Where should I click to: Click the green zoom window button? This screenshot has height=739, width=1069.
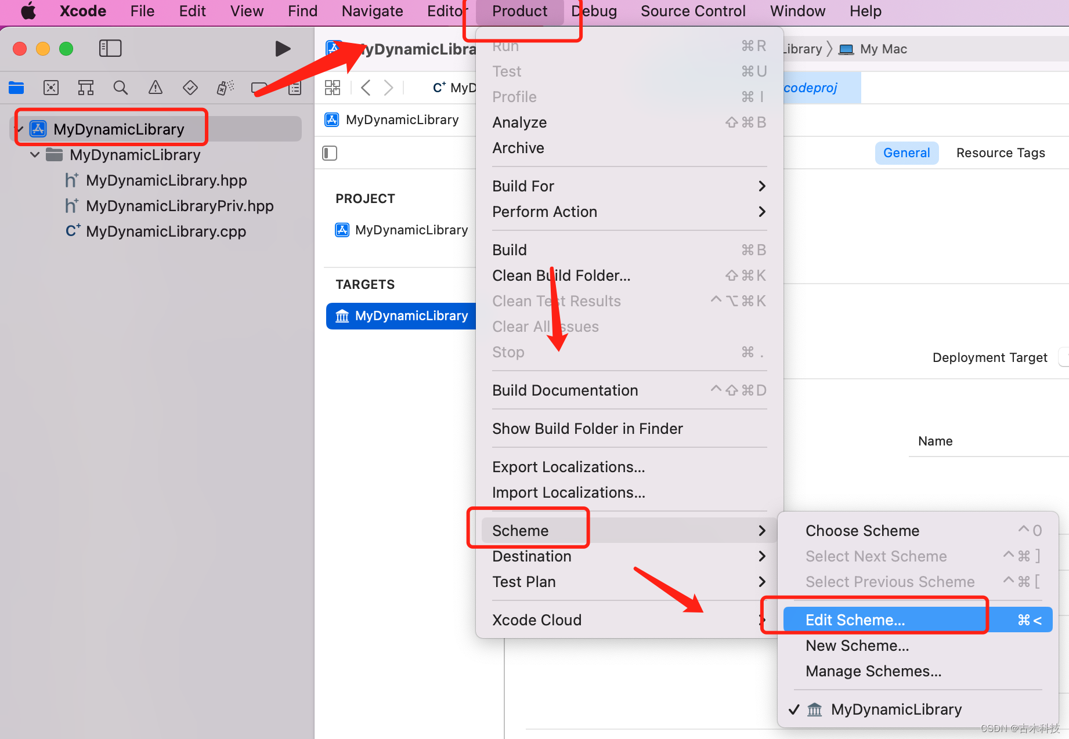pos(66,49)
